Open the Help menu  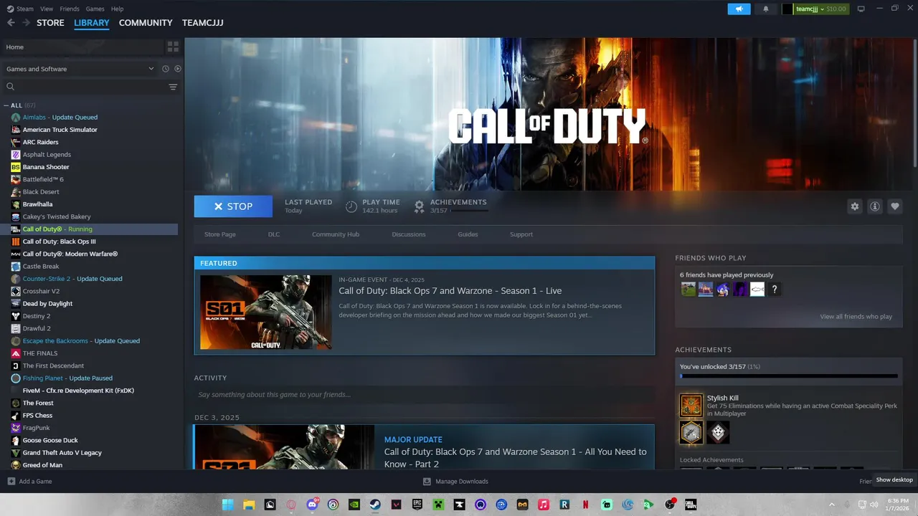[117, 9]
